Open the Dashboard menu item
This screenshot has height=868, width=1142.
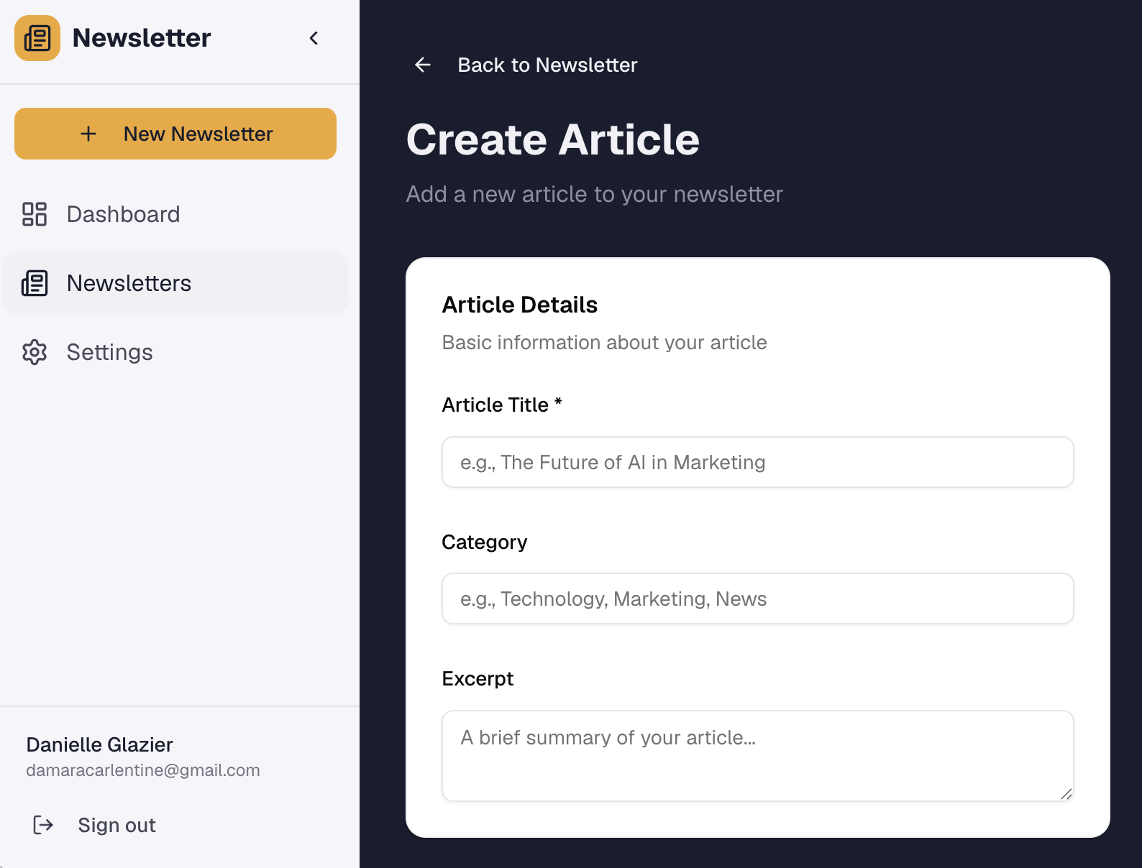point(175,214)
